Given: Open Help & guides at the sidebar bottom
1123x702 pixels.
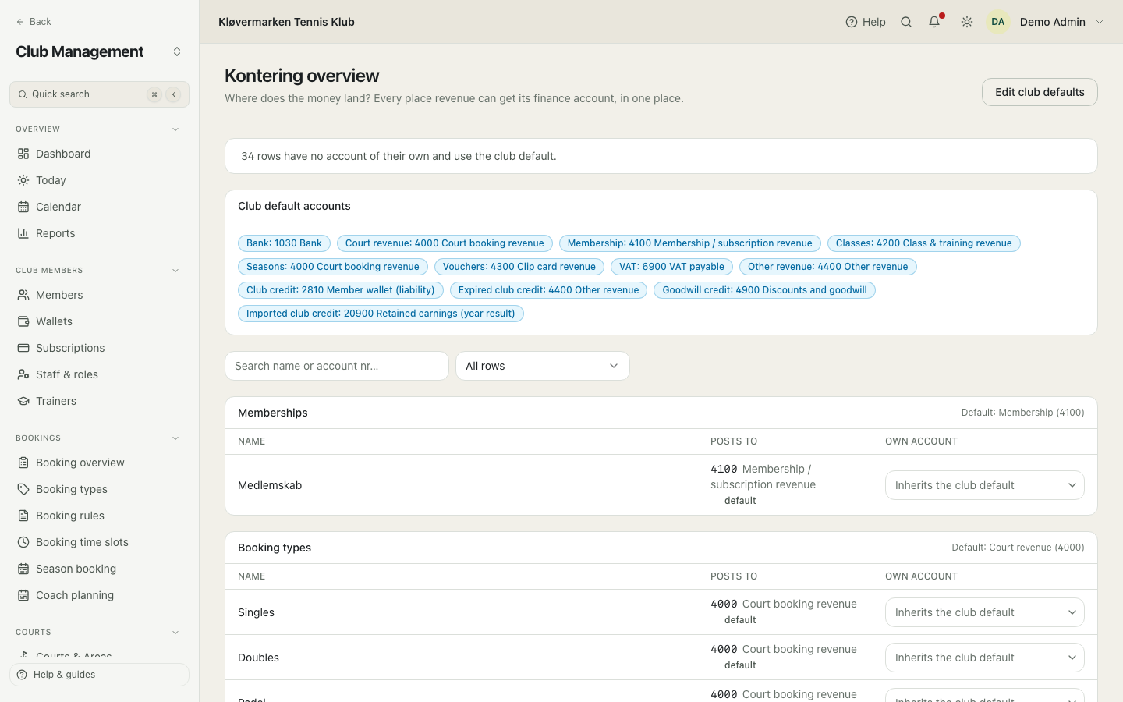Looking at the screenshot, I should pyautogui.click(x=99, y=675).
